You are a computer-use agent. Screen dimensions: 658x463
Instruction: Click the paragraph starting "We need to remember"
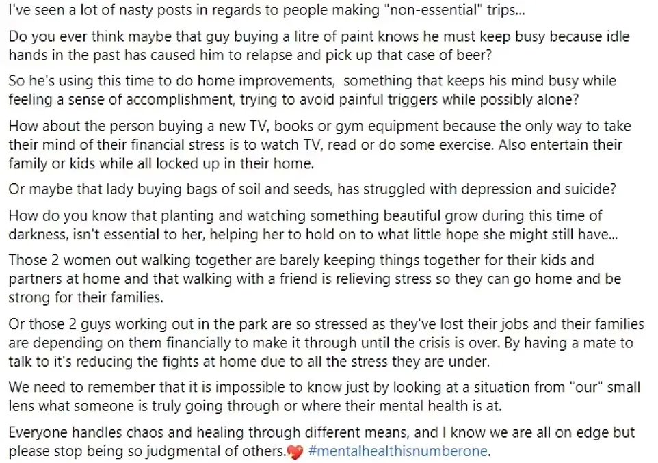[324, 396]
